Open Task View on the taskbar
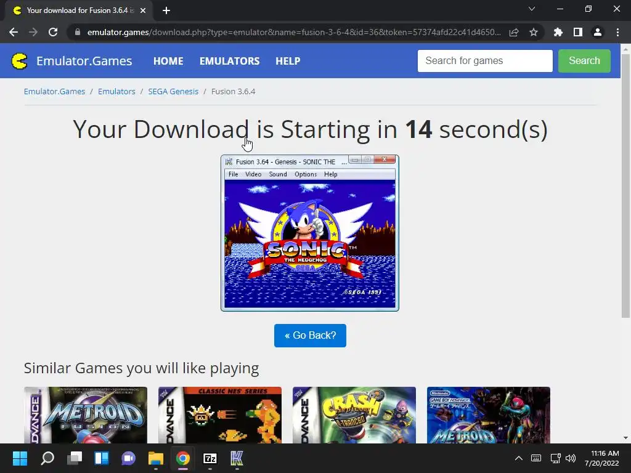 pos(75,458)
